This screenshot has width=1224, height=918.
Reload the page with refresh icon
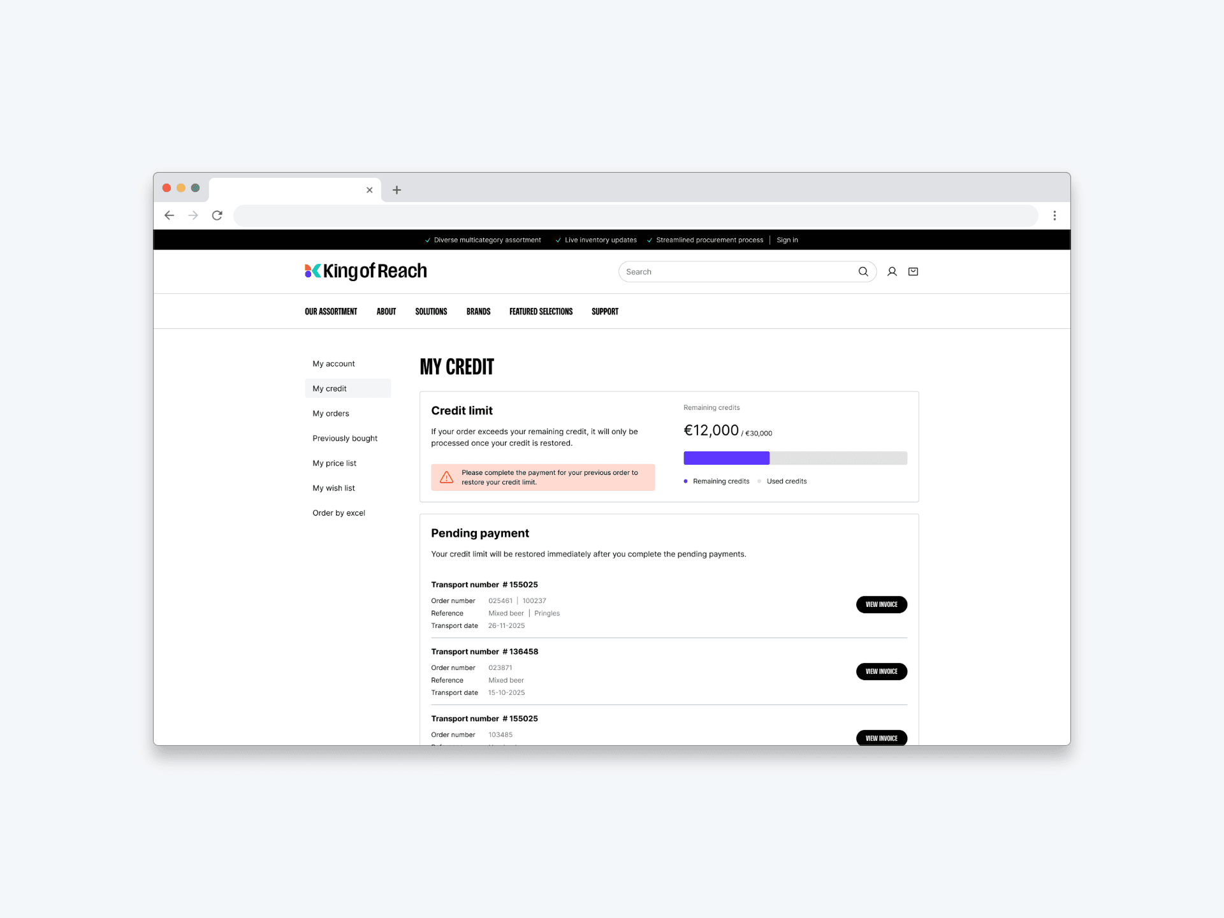coord(217,215)
